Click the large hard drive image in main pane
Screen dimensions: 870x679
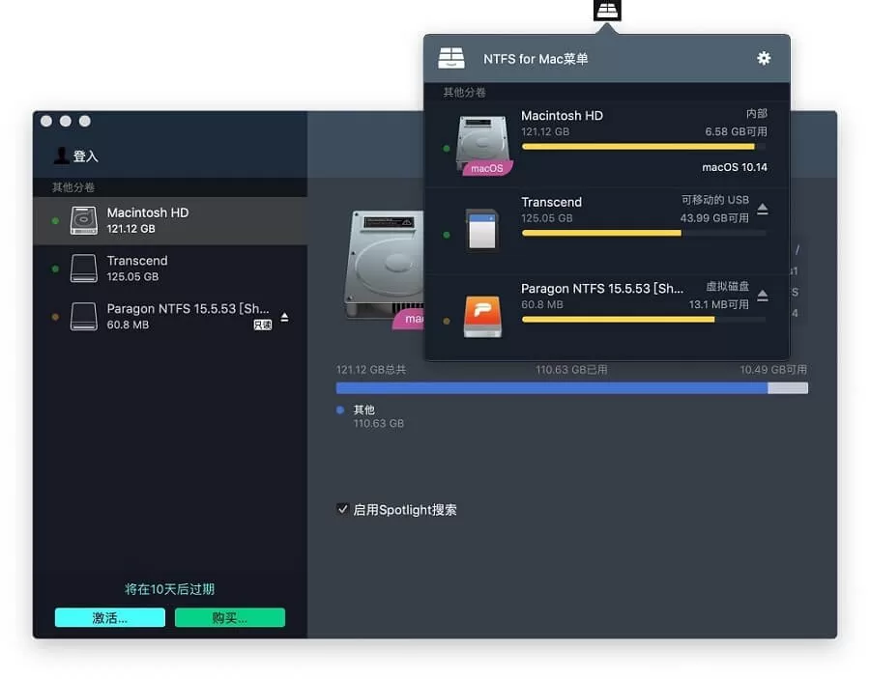(x=385, y=268)
